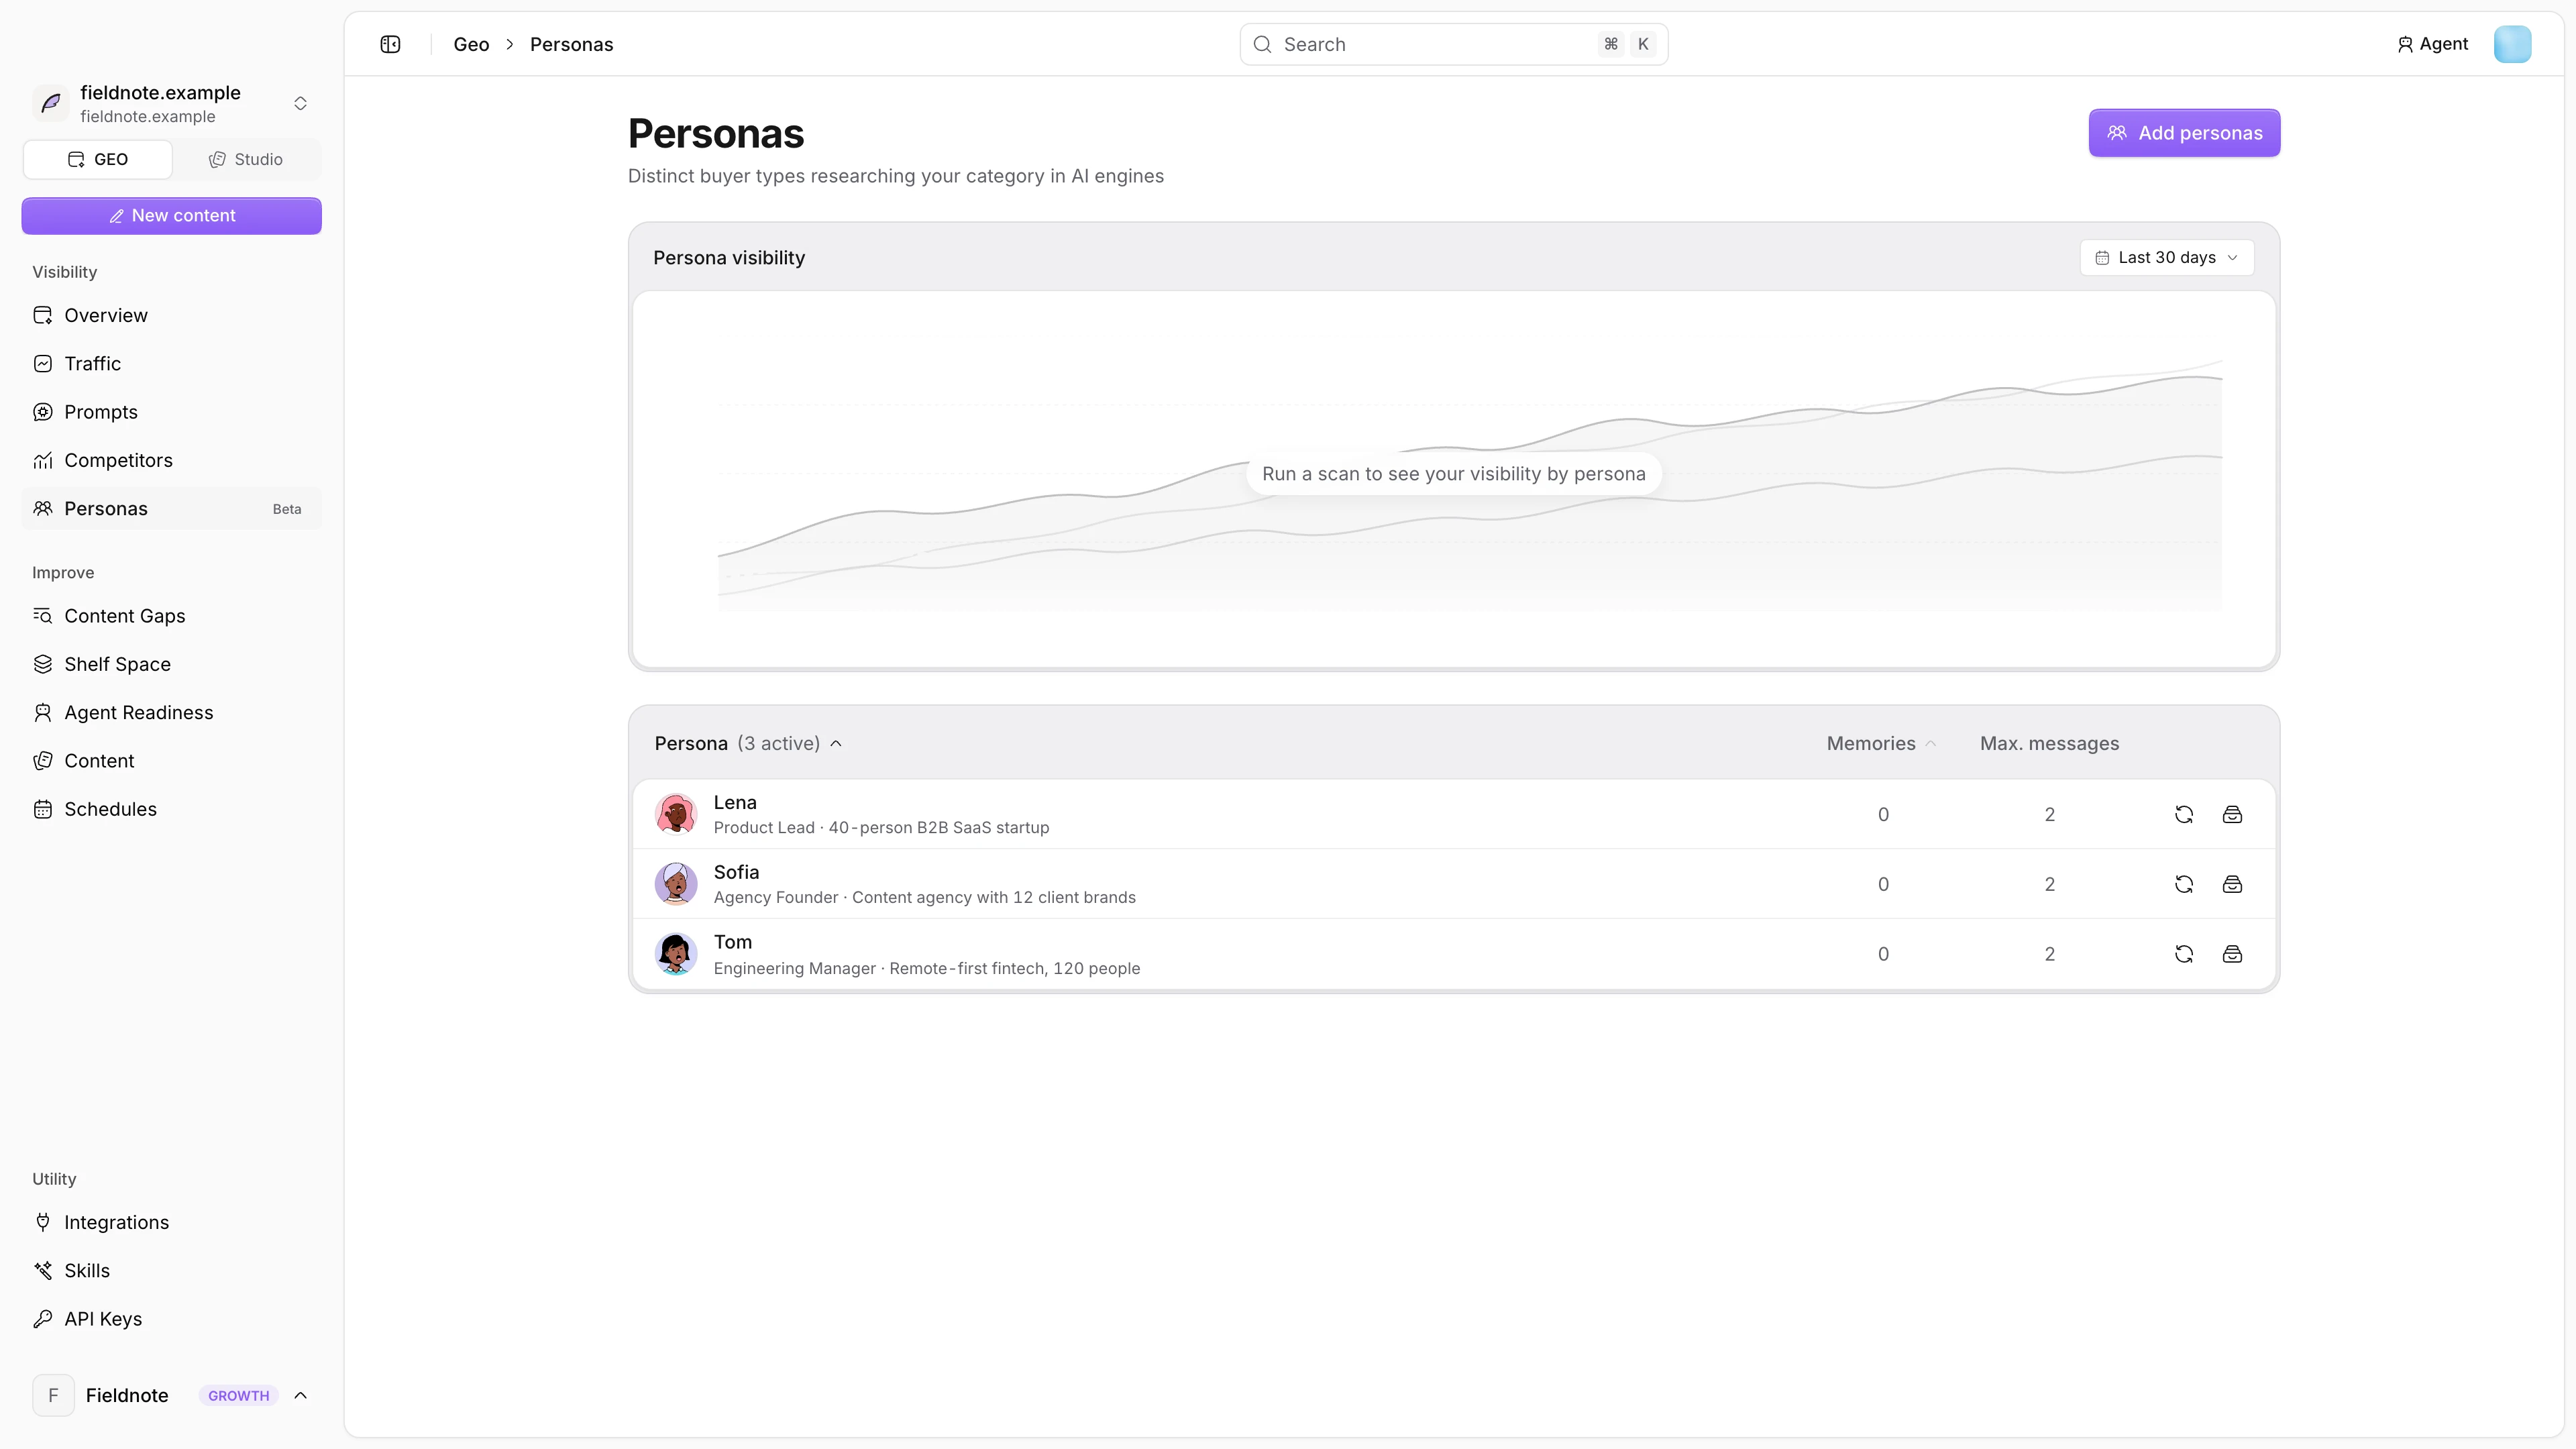
Task: Open Prompts section
Action: coord(171,412)
